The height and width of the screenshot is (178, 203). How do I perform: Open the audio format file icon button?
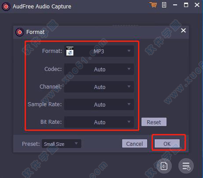(164, 166)
